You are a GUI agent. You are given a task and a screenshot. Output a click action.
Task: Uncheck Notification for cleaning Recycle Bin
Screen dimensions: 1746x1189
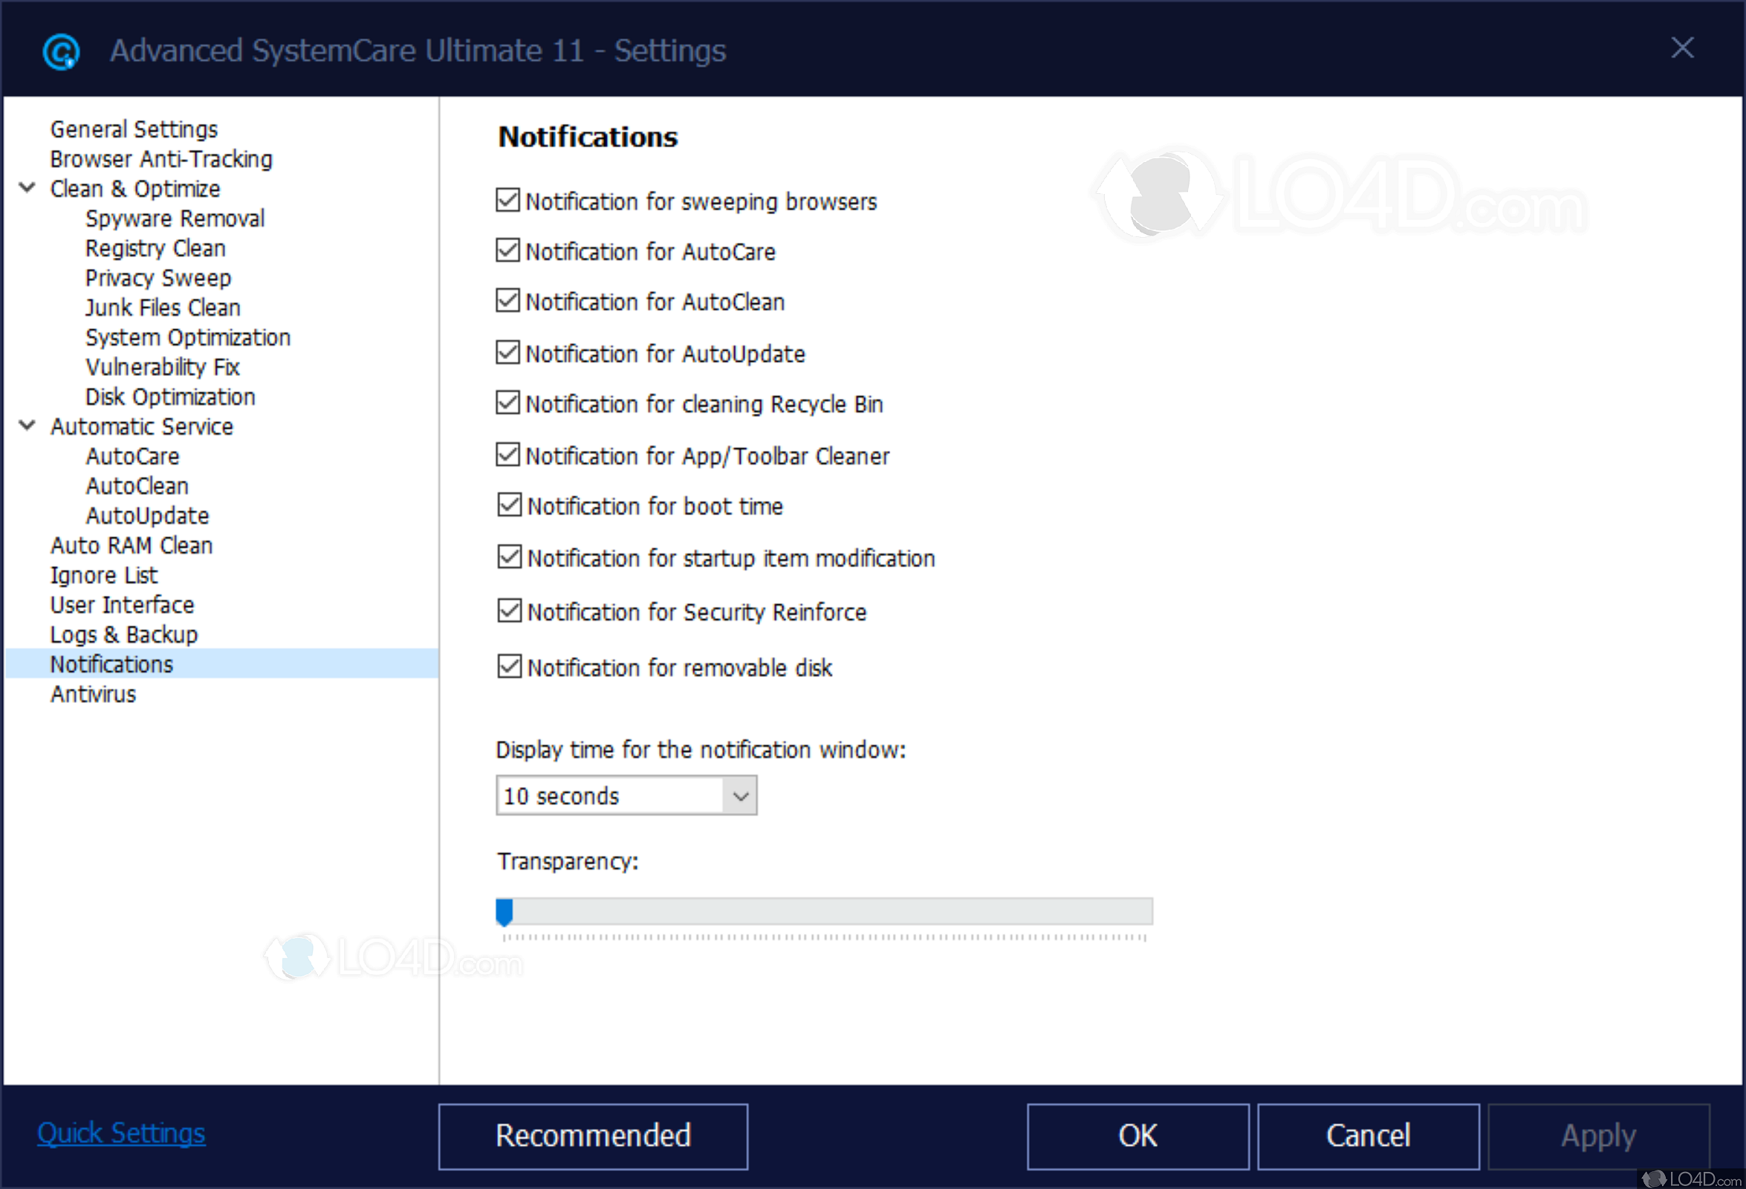(x=508, y=403)
